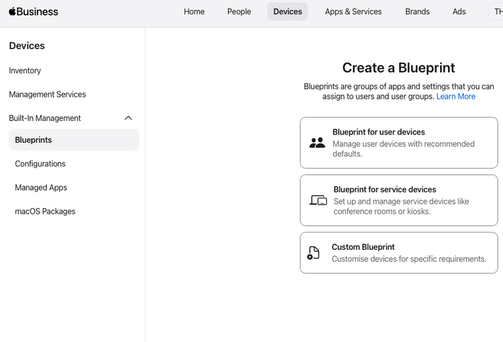Click the two-people icon for user devices
This screenshot has width=503, height=342.
(x=317, y=142)
